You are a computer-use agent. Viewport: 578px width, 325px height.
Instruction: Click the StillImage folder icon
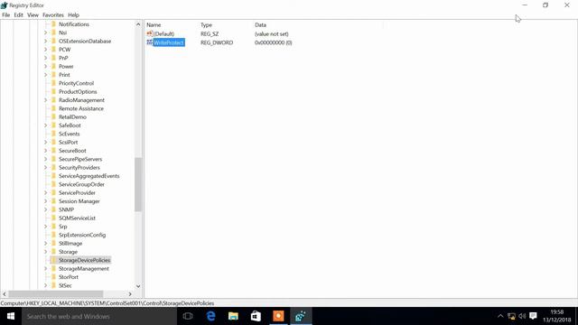pos(53,244)
